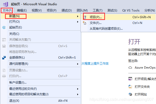Open the 分析(N) menu

[150, 10]
